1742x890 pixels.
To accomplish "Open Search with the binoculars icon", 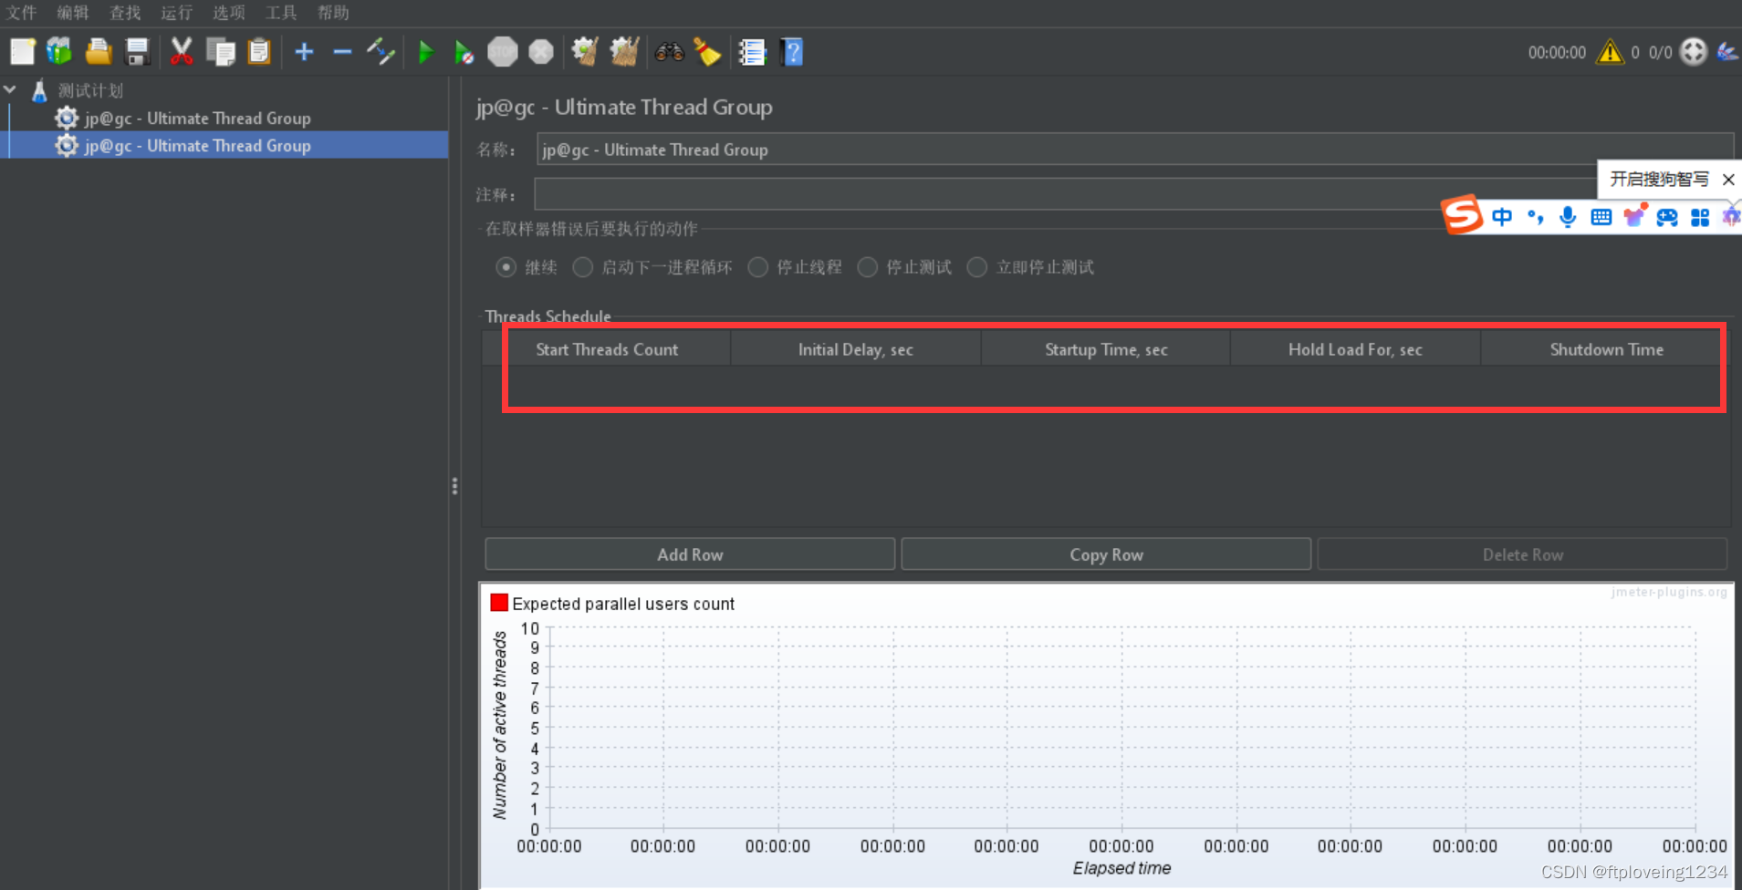I will click(669, 52).
